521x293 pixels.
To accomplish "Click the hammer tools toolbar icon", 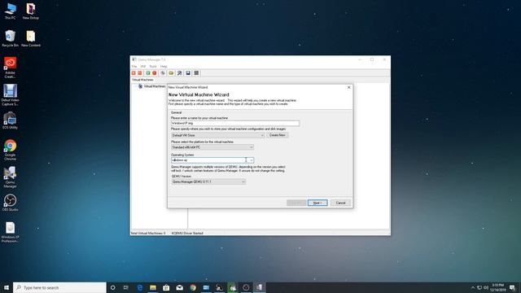I will (x=179, y=73).
